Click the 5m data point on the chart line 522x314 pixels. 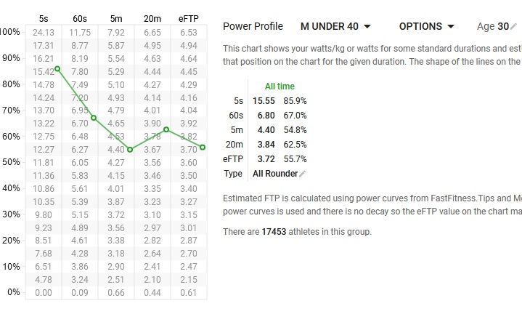click(130, 150)
